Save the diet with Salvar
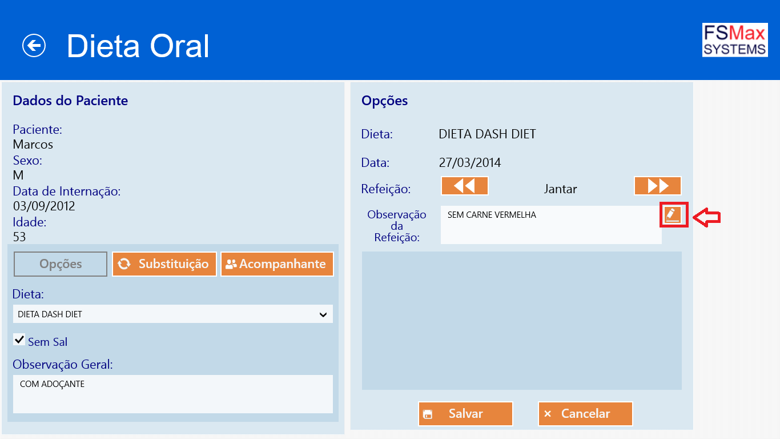This screenshot has height=439, width=780. [465, 414]
